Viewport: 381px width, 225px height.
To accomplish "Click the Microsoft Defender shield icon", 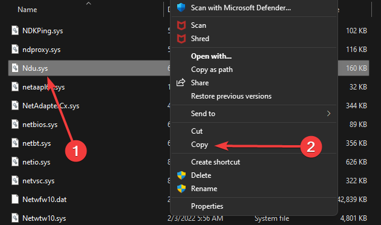I will [181, 7].
